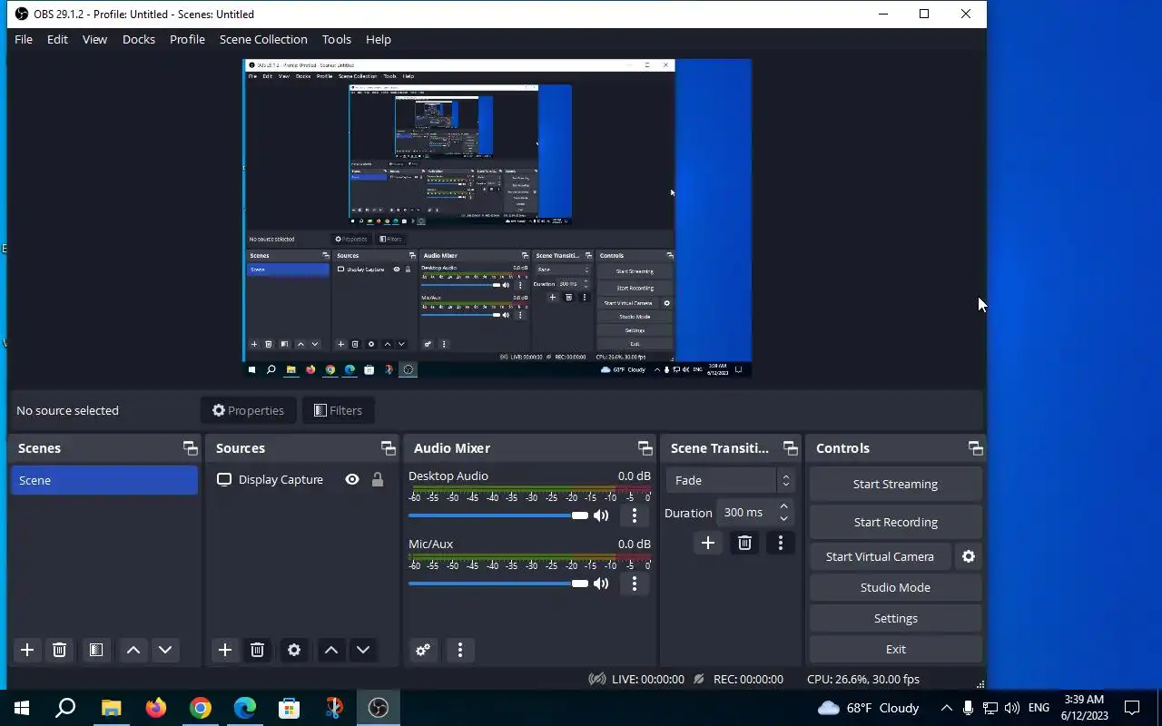Screen dimensions: 1162x726
Task: Adjust Mic/Aux volume slider
Action: 498,584
